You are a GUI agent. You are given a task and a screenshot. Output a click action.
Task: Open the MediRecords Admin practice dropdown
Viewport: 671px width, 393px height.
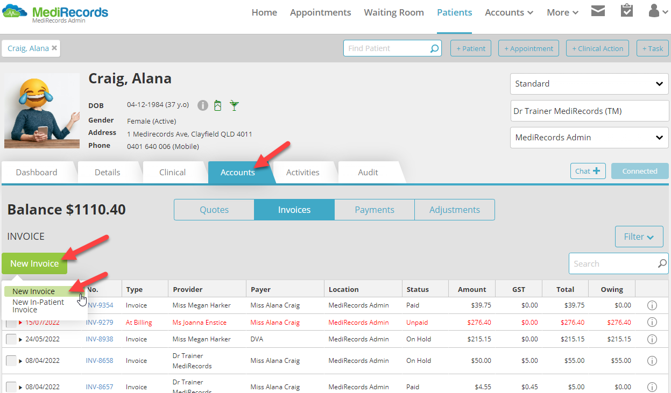pos(589,138)
